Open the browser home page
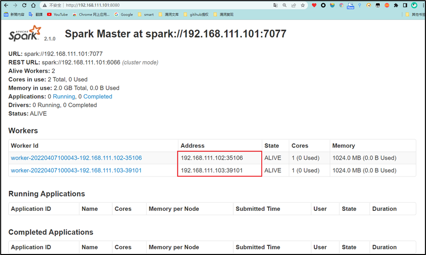Screen dimensions: 426x255 [x=33, y=5]
